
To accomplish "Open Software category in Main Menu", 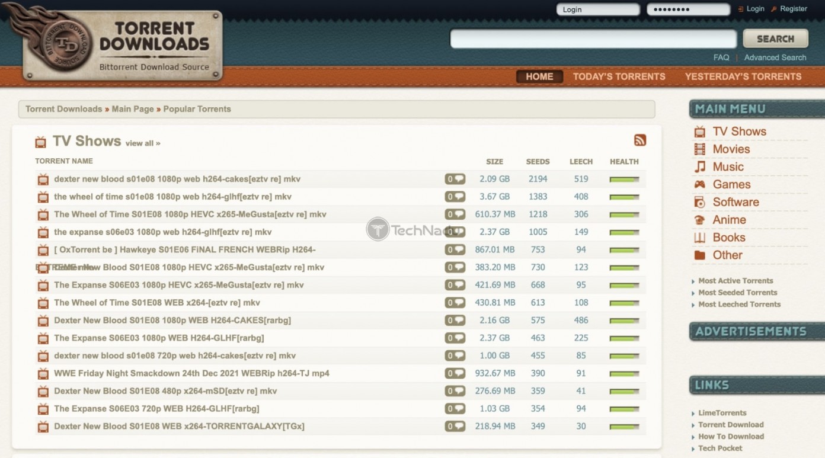I will click(736, 202).
